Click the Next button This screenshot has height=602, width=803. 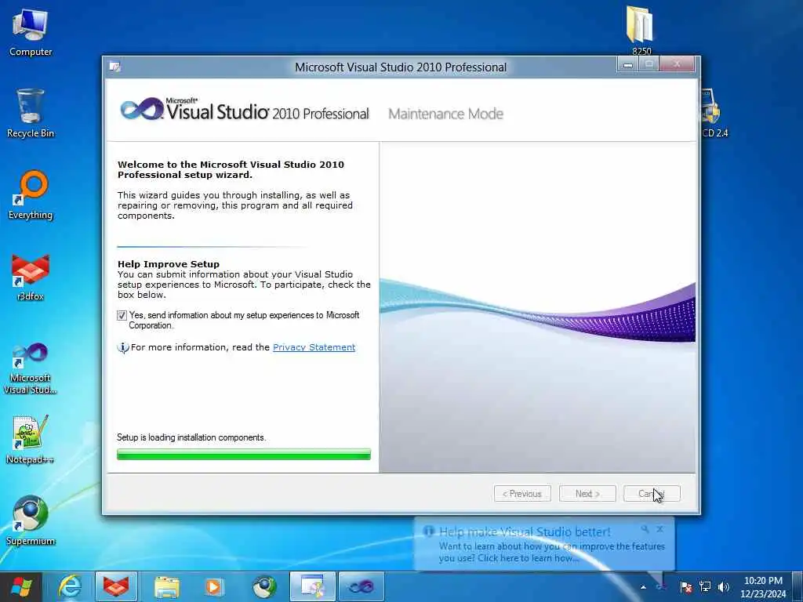click(x=587, y=494)
